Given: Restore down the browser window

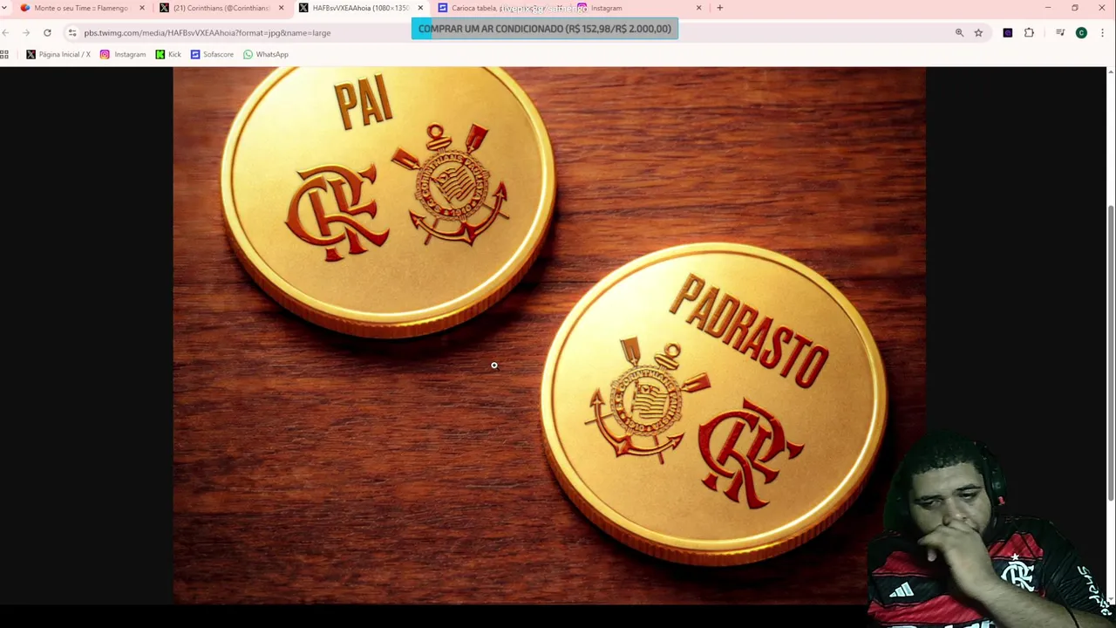Looking at the screenshot, I should click(x=1075, y=8).
